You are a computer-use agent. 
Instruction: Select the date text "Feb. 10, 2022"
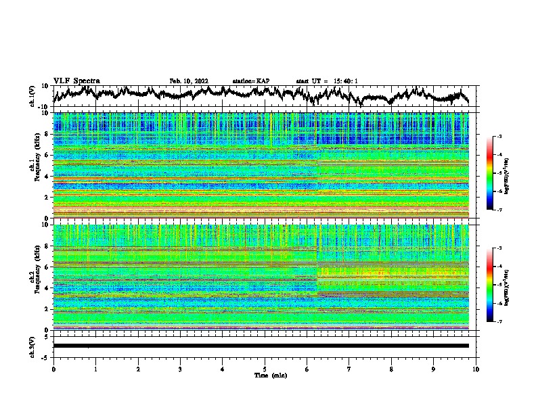pyautogui.click(x=189, y=81)
